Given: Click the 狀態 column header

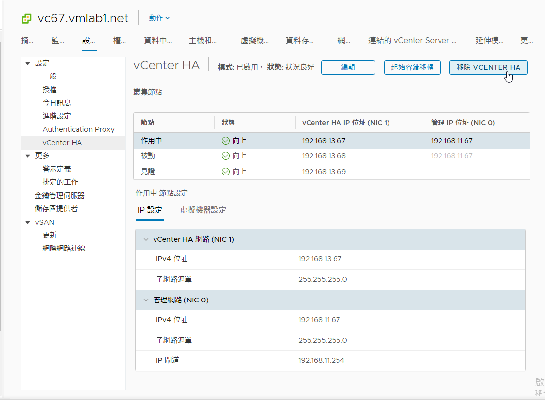Looking at the screenshot, I should (x=229, y=123).
